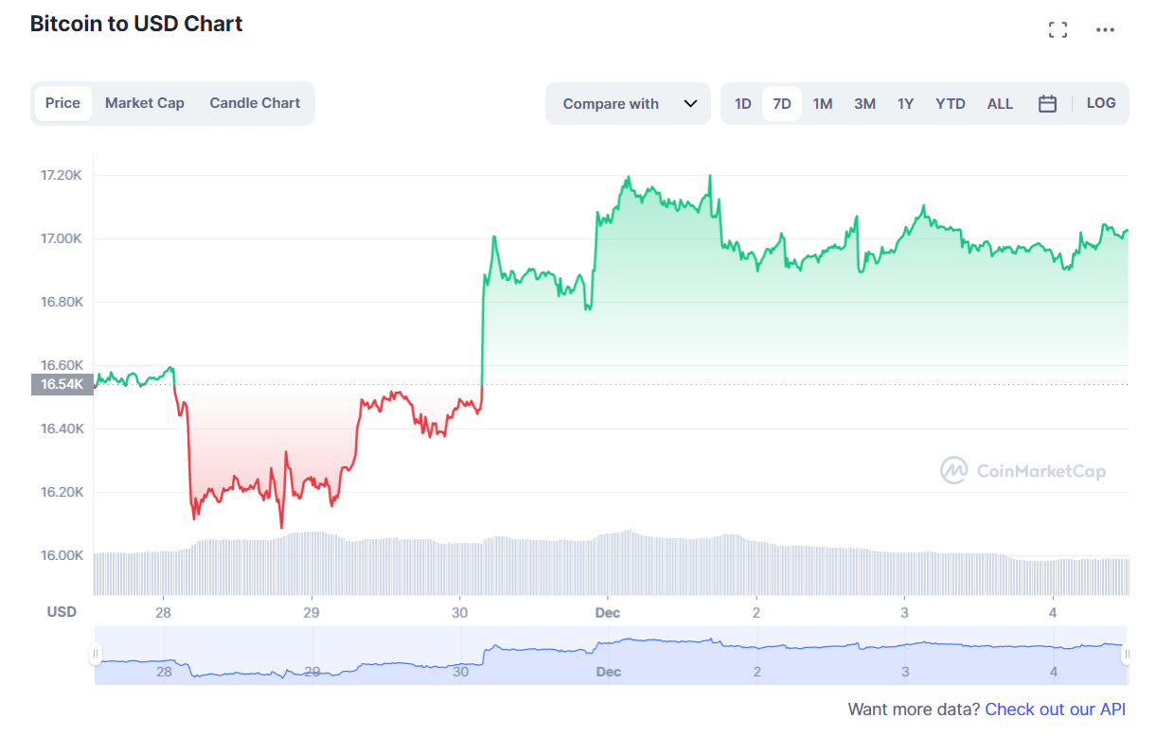
Task: Expand the Compare with chevron arrow
Action: (x=690, y=103)
